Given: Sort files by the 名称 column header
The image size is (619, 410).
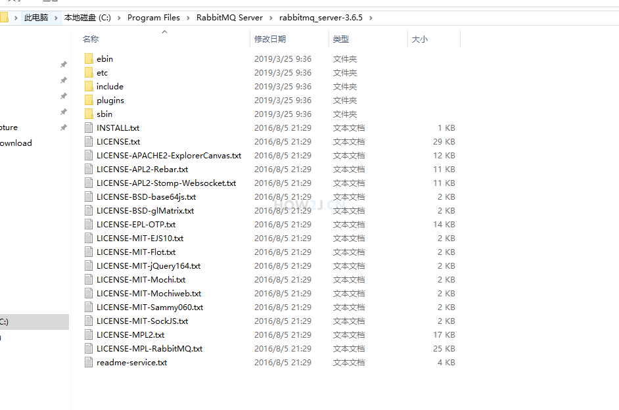Looking at the screenshot, I should click(x=91, y=39).
